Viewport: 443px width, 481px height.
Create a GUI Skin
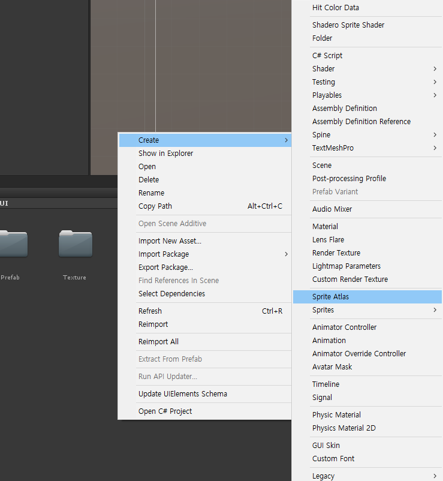point(367,446)
